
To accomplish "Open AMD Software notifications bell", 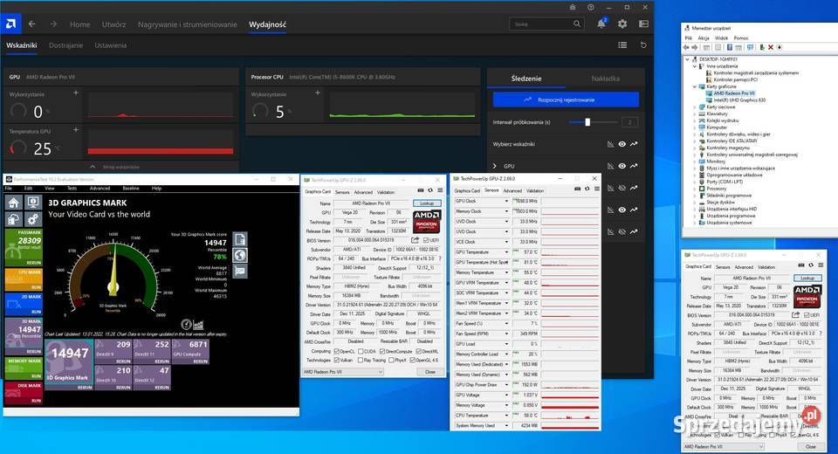I will coord(601,24).
